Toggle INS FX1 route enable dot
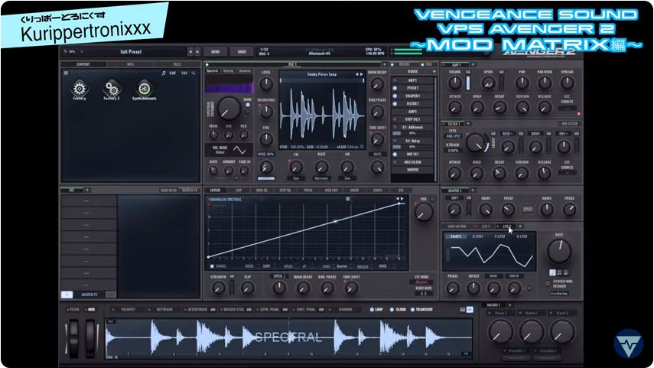The image size is (654, 368). coord(395,154)
